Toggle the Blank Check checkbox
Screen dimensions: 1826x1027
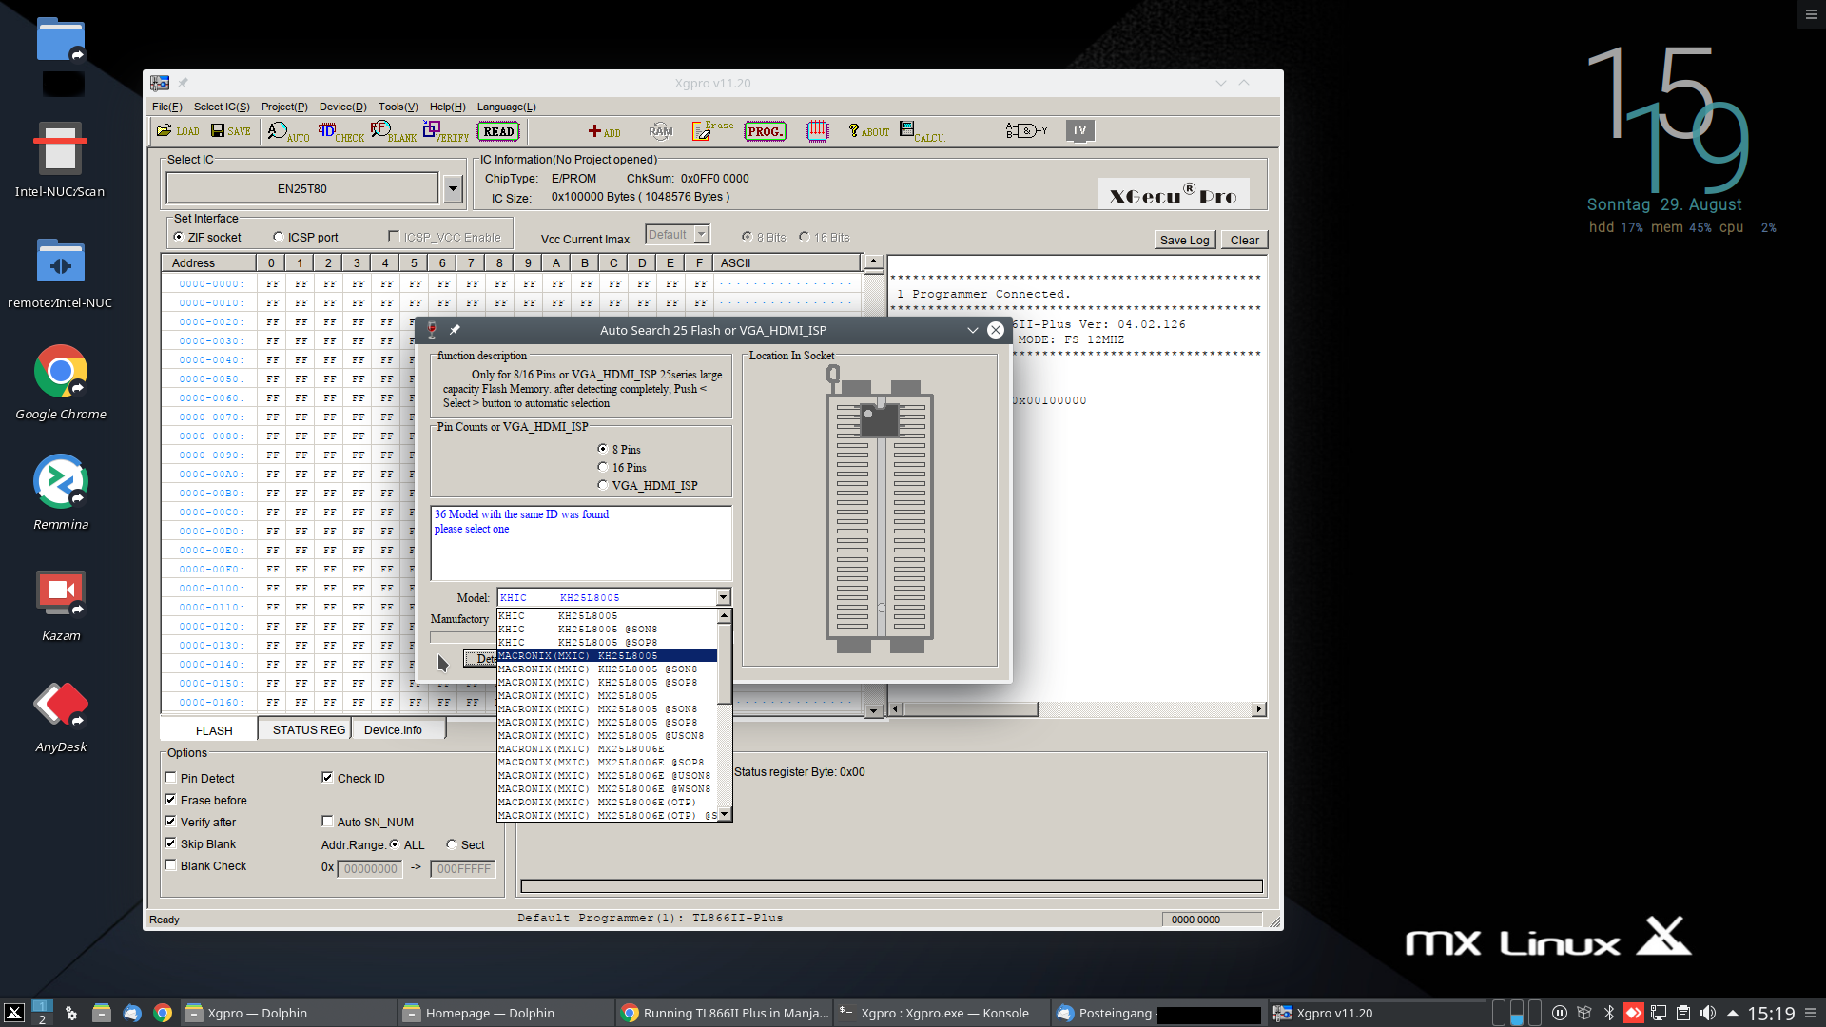(171, 865)
